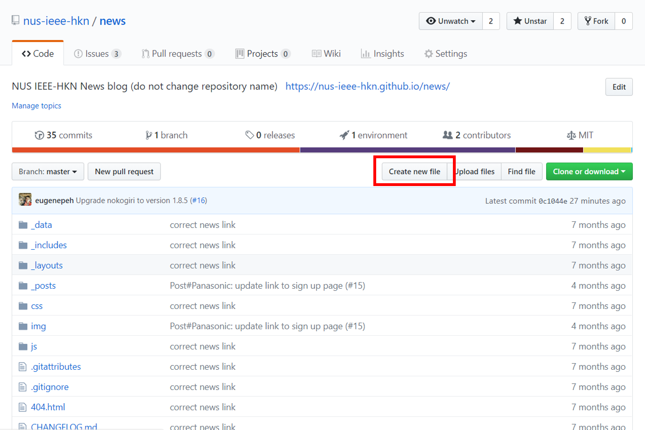Click the file icon for .gitignore
The height and width of the screenshot is (430, 645).
[23, 387]
